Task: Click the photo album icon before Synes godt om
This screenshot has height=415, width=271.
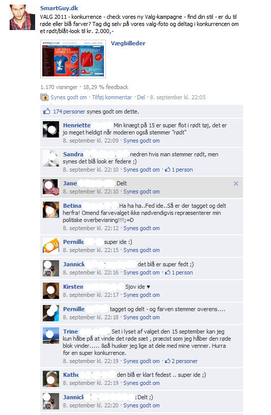Action: pos(44,97)
